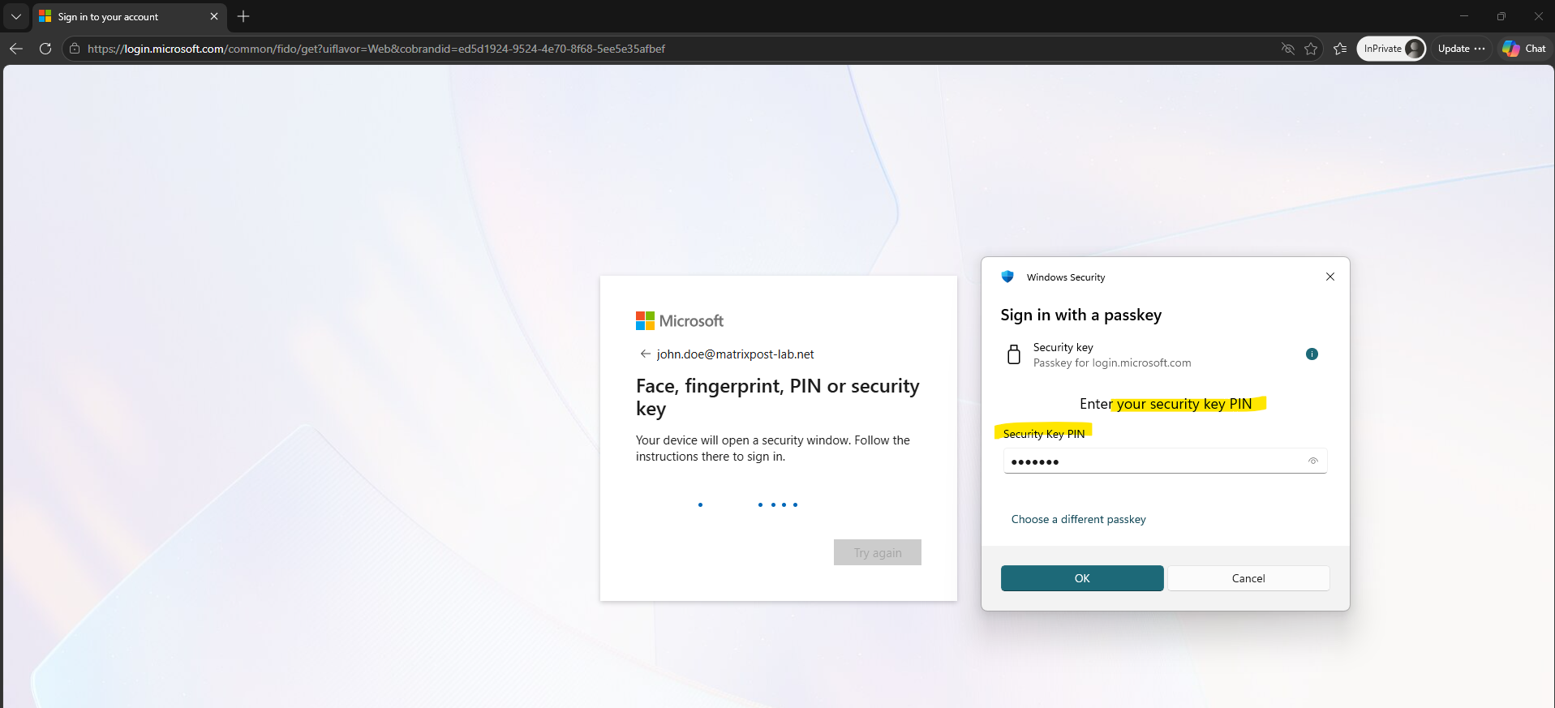Click the Update button in toolbar

[x=1461, y=49]
